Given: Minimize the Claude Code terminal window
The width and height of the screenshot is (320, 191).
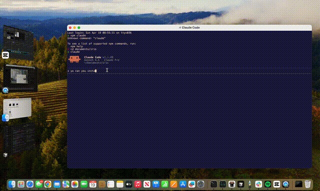Looking at the screenshot, I should (x=74, y=28).
